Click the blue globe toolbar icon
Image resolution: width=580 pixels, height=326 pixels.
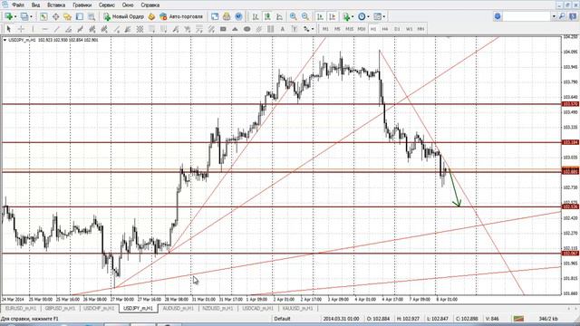238,16
